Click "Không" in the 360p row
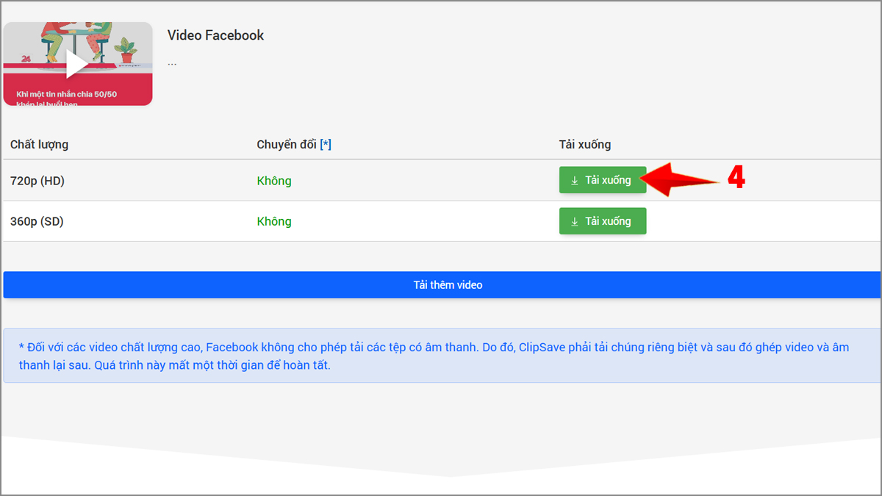882x496 pixels. [273, 220]
